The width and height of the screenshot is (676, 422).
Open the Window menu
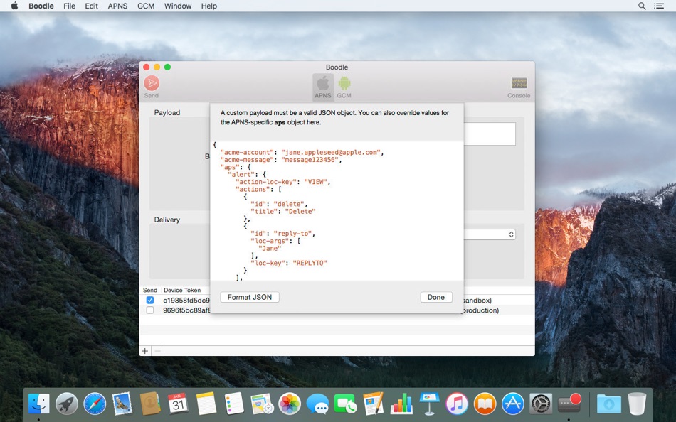click(177, 6)
